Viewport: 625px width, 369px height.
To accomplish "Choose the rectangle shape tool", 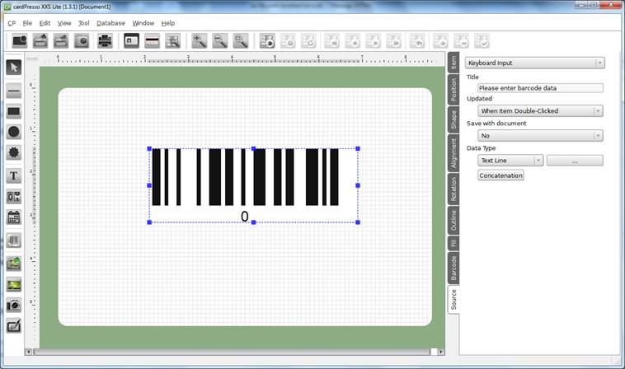I will [x=13, y=111].
